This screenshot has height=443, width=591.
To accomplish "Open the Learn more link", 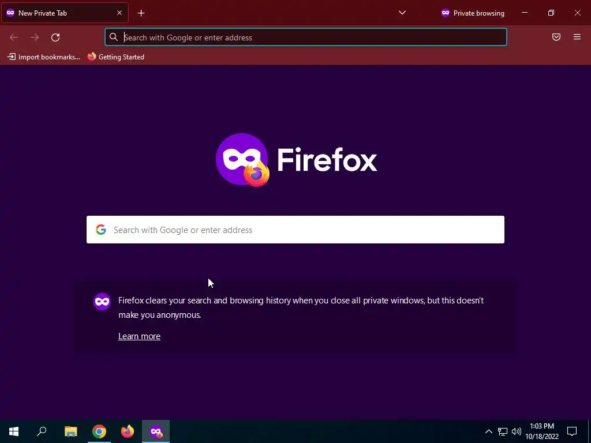I will pyautogui.click(x=139, y=336).
